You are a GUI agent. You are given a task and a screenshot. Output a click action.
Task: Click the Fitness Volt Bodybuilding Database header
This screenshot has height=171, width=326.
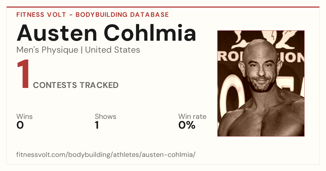pyautogui.click(x=93, y=15)
